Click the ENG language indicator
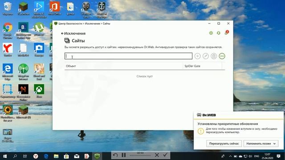This screenshot has width=285, height=160. coord(256,156)
